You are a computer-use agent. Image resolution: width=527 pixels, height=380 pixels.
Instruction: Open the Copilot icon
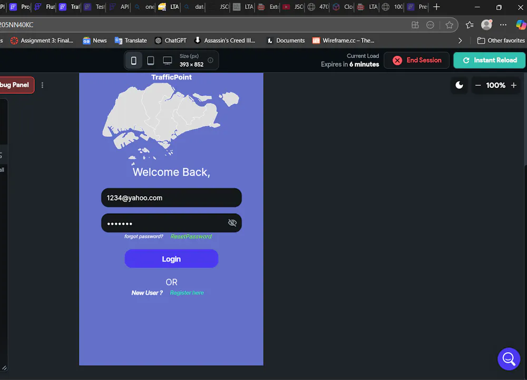pos(521,25)
